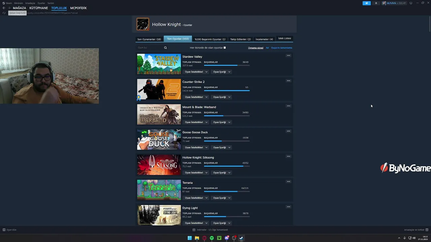The image size is (431, 242).
Task: Open Stardew Valley game thumbnail
Action: coord(159,64)
